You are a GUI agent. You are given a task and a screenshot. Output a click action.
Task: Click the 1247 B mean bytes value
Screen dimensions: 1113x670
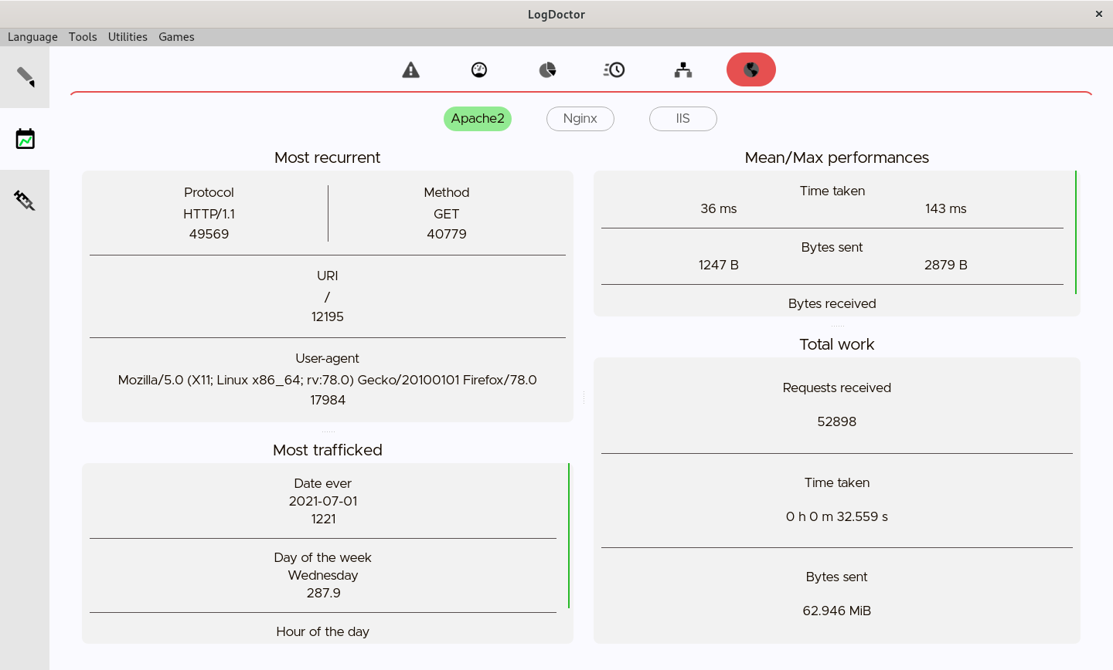pyautogui.click(x=719, y=265)
